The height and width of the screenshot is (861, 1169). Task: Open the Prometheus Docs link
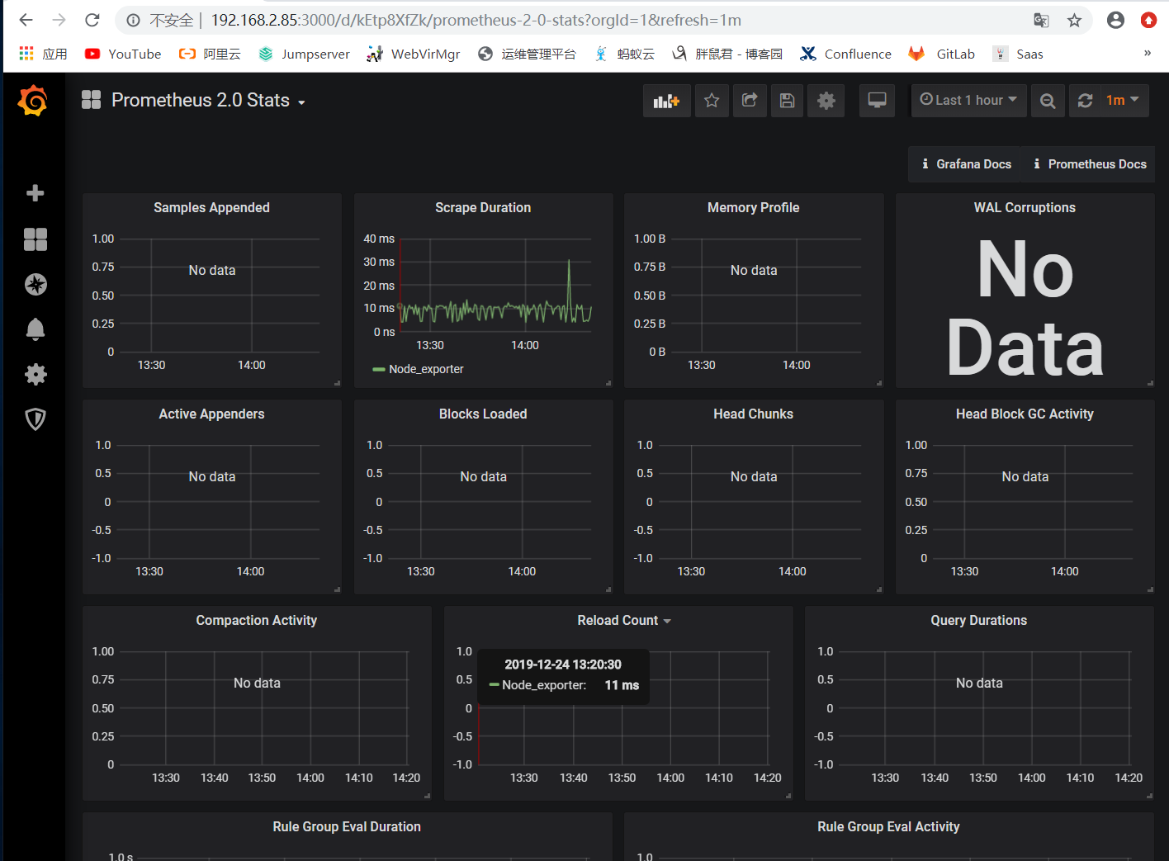coord(1090,164)
